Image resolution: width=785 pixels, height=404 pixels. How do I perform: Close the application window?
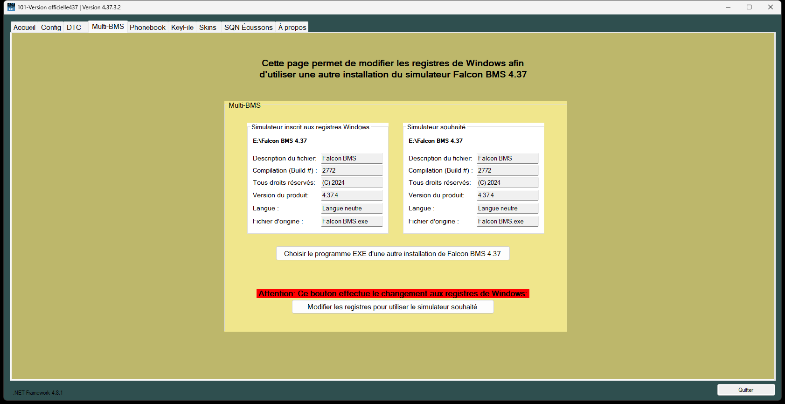pyautogui.click(x=771, y=7)
